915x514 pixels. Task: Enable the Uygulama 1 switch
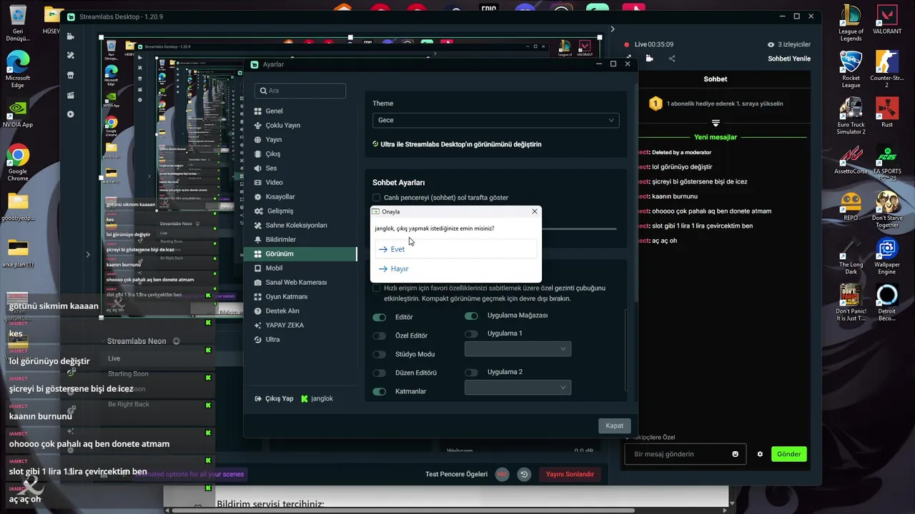(x=471, y=333)
